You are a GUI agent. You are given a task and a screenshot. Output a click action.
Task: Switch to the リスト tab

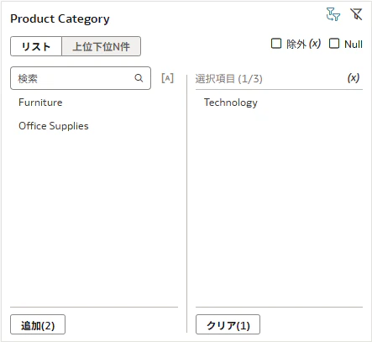(x=36, y=46)
